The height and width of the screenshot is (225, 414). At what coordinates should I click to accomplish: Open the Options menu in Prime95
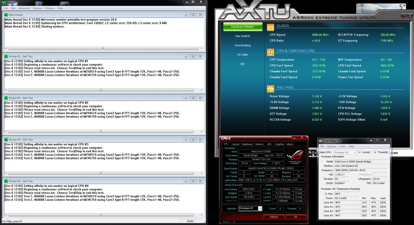[37, 8]
